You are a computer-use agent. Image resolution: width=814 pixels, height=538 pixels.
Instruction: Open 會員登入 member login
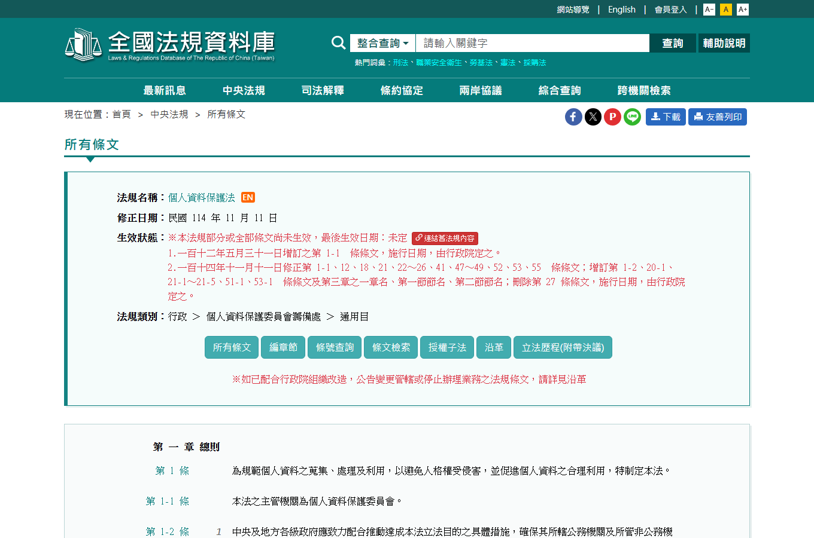click(x=670, y=10)
